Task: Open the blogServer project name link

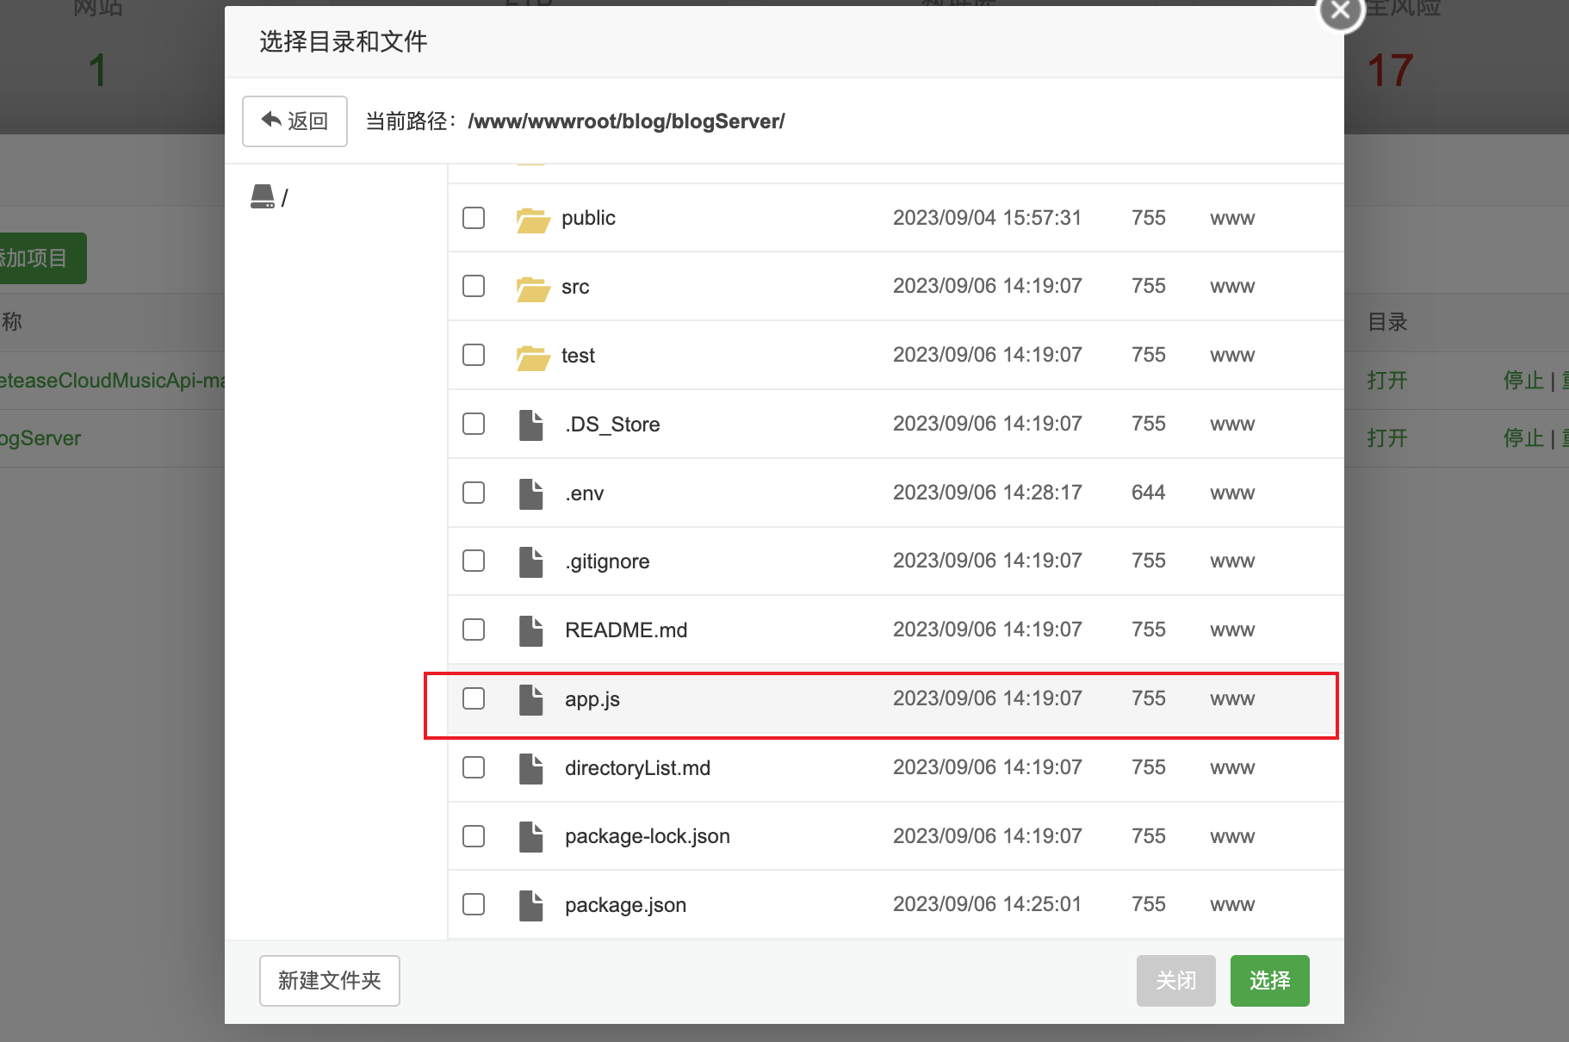Action: tap(40, 438)
